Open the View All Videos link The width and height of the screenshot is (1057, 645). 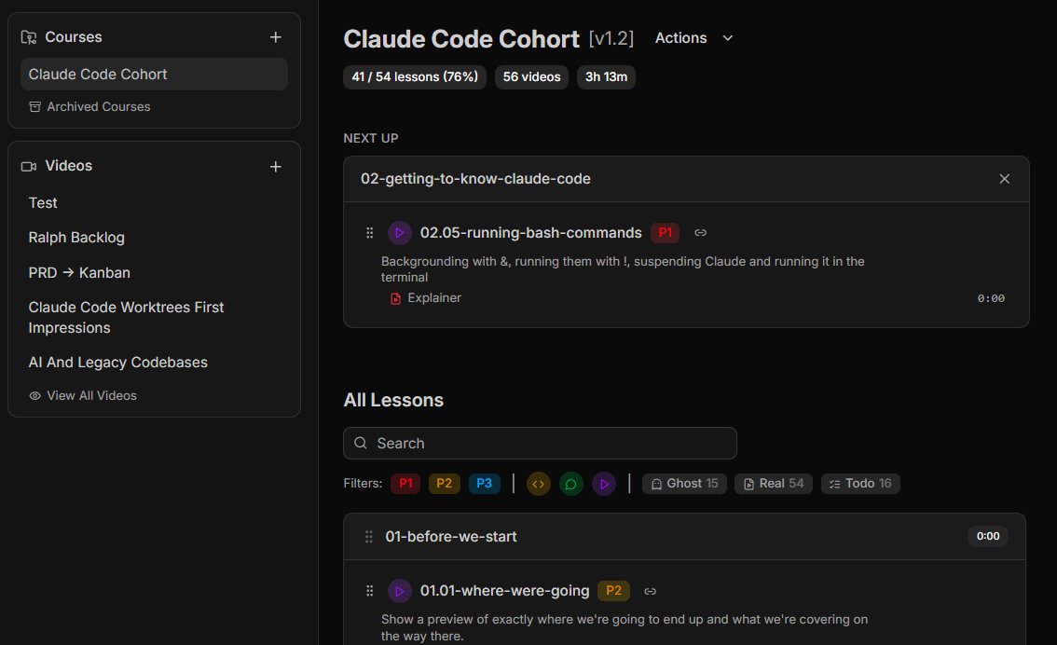pos(83,395)
